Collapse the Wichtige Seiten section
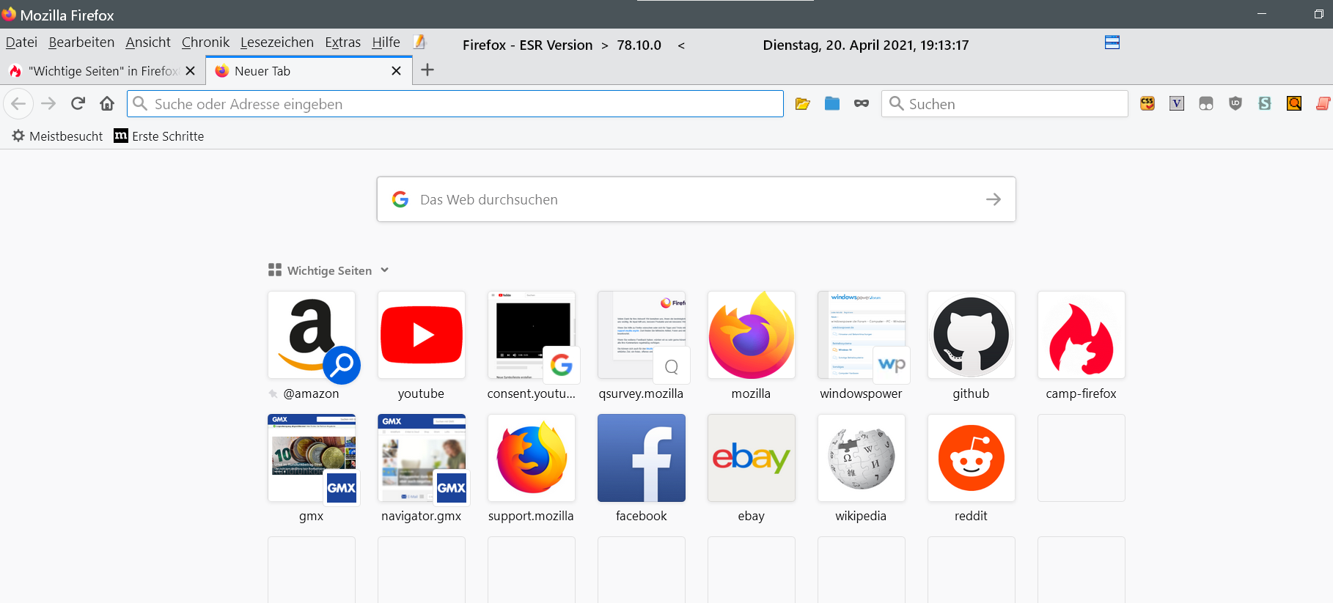Image resolution: width=1333 pixels, height=603 pixels. (385, 270)
